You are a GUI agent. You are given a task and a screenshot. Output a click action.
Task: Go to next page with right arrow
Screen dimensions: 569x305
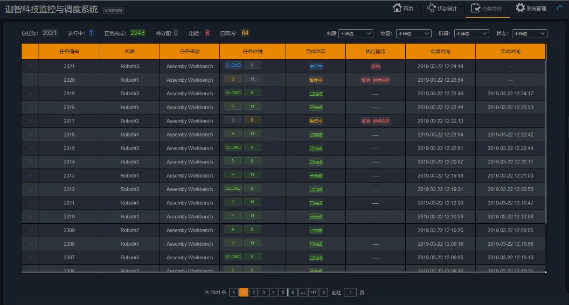(x=323, y=292)
